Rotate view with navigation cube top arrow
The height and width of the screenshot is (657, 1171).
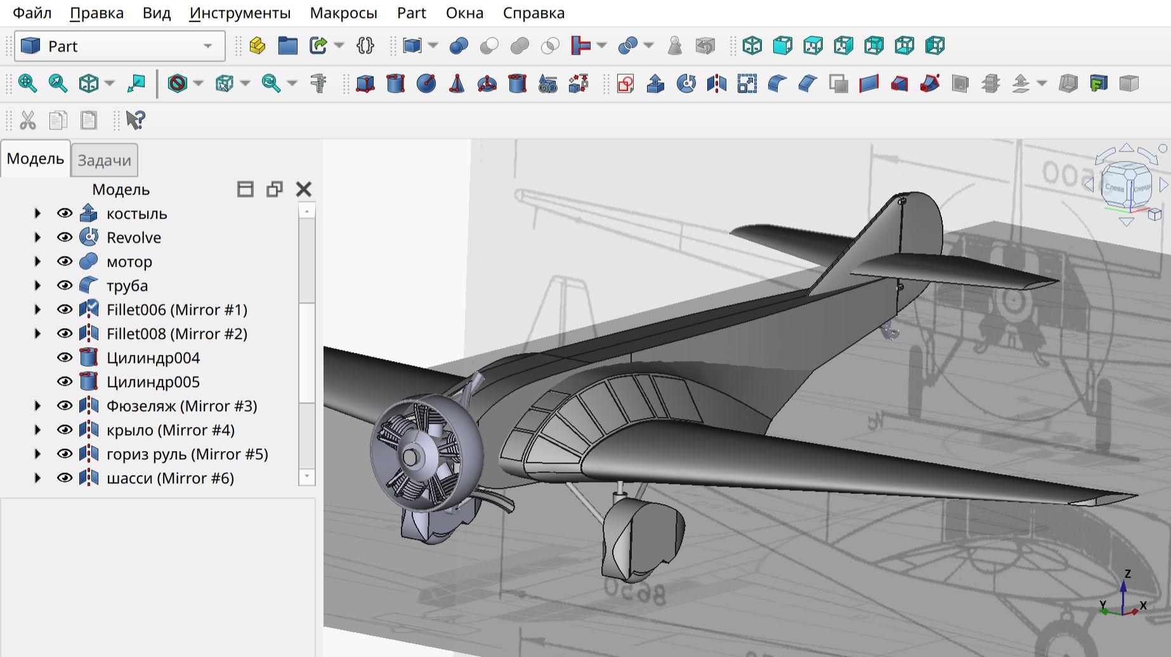pos(1127,148)
